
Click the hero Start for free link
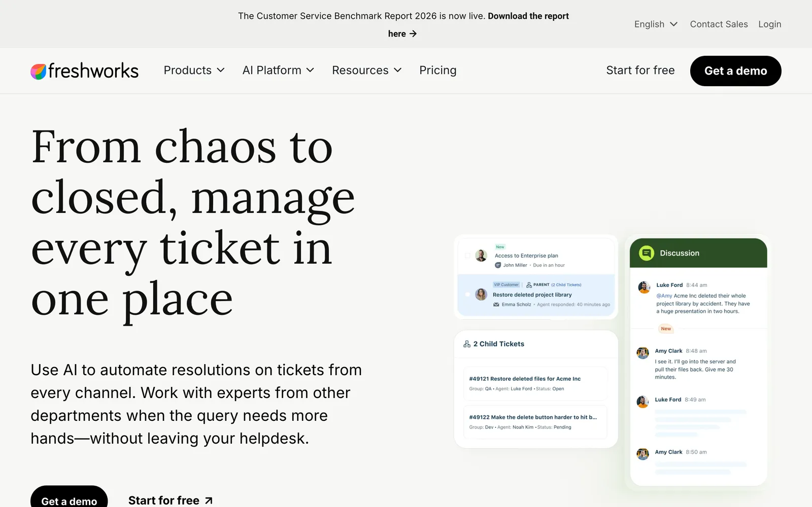tap(171, 500)
